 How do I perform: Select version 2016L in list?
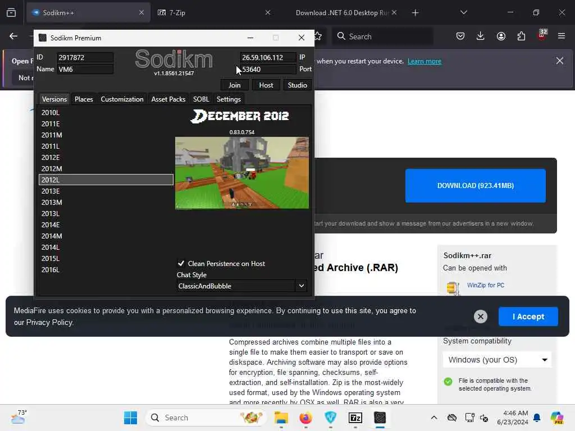(x=106, y=269)
